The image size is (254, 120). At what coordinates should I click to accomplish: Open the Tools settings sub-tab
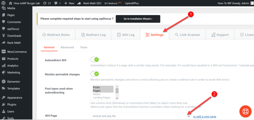pyautogui.click(x=83, y=47)
